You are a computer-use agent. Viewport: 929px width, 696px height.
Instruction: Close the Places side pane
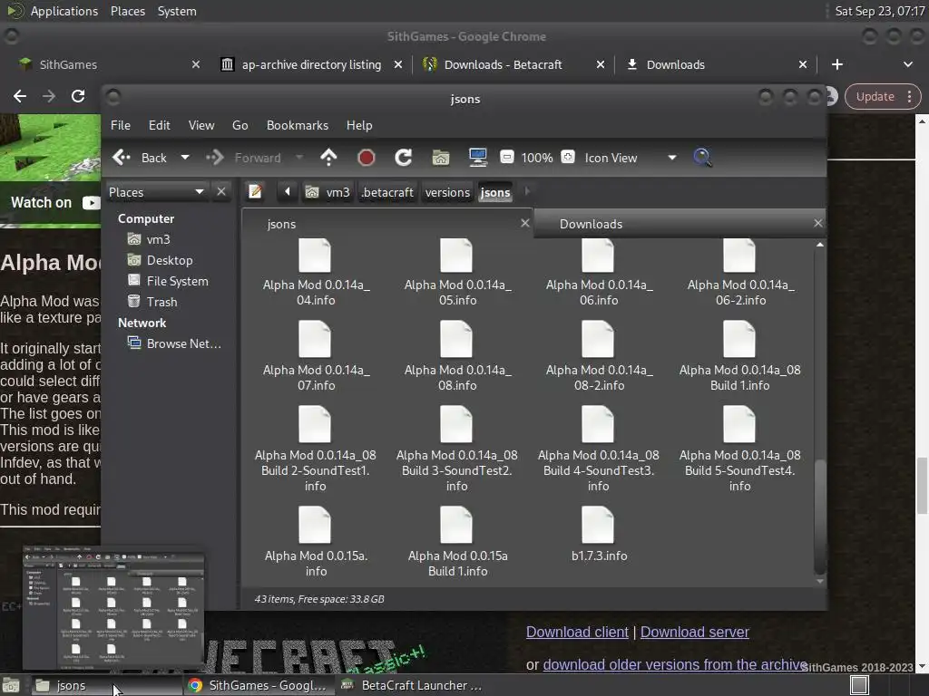[x=221, y=192]
